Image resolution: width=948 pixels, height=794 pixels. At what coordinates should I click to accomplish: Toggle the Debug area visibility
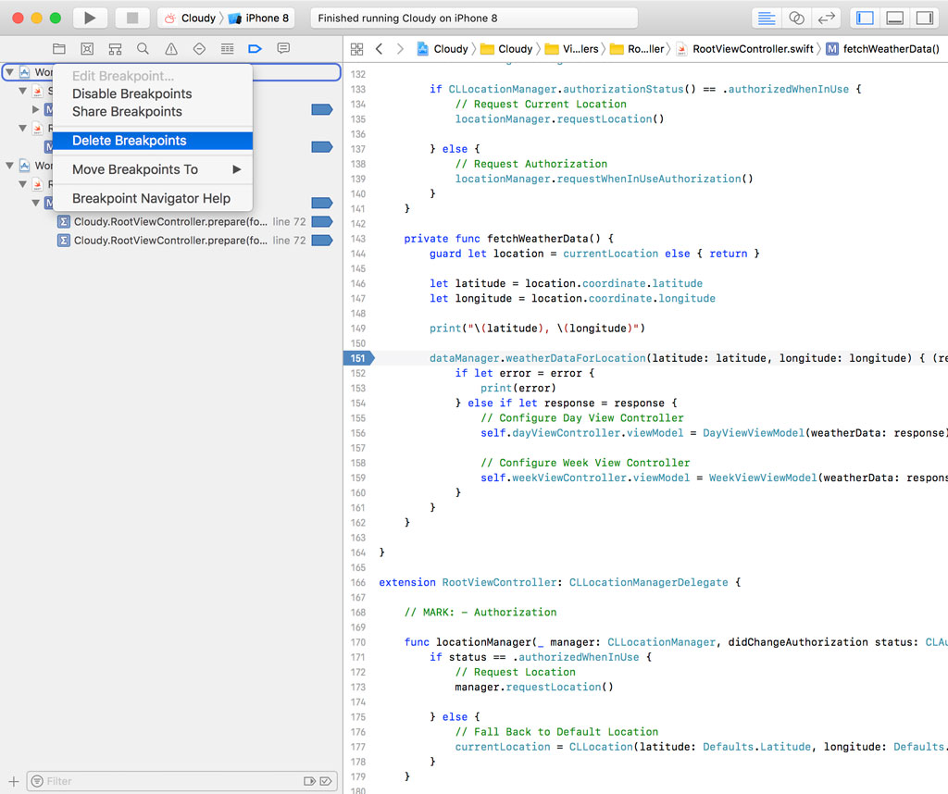(893, 17)
